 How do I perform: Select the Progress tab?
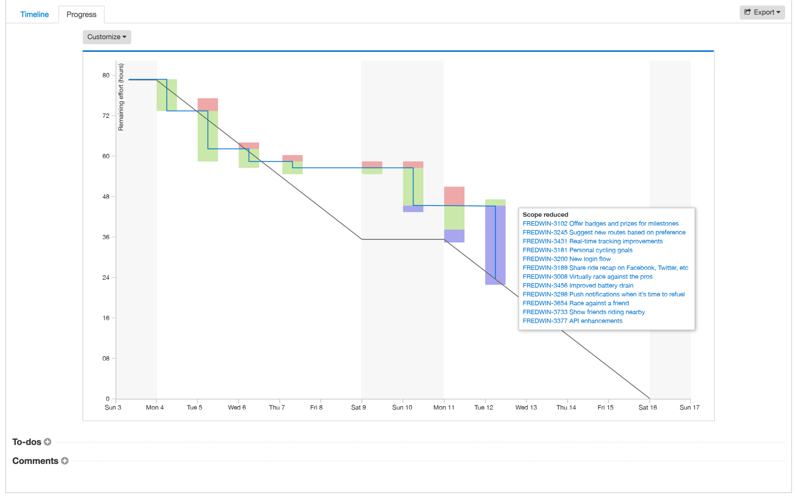(x=81, y=14)
